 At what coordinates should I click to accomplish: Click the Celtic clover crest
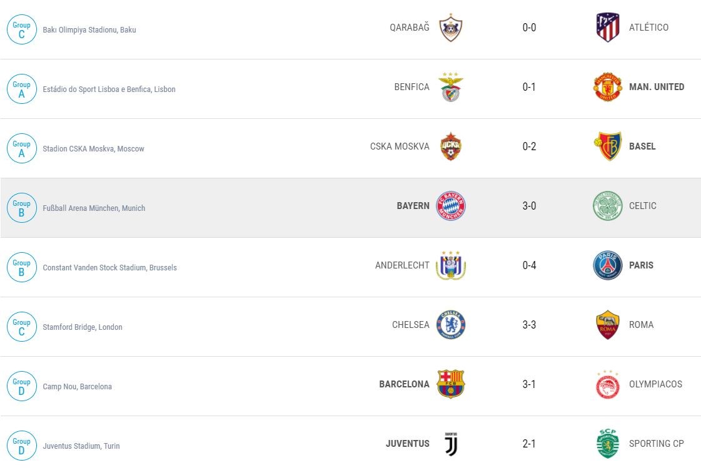(607, 206)
